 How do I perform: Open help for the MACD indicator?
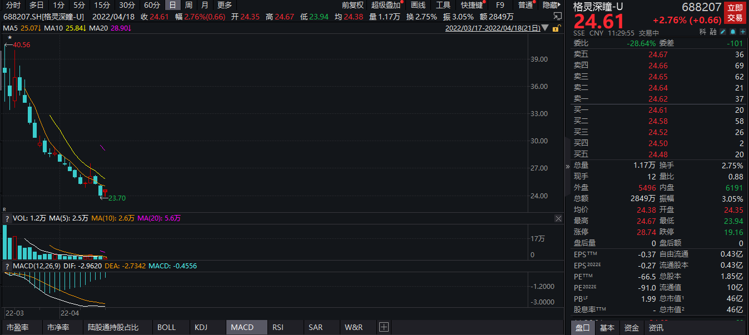tap(7, 266)
